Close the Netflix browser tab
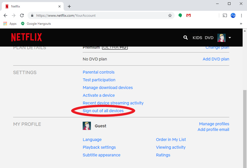Viewport: 247px width, 168px height. (x=59, y=6)
